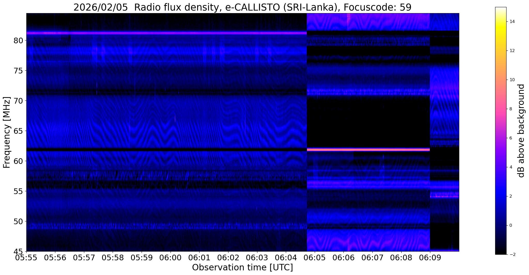Click the 80 MHz frequency tick label
The height and width of the screenshot is (275, 529).
(19, 40)
